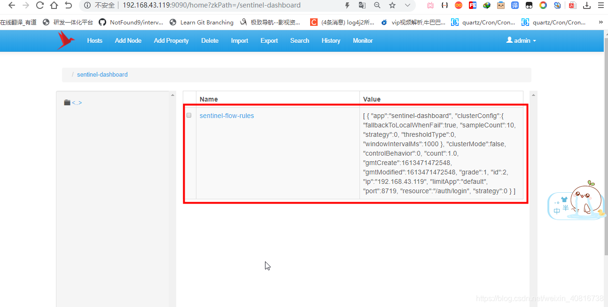Screen dimensions: 608x307
Task: Click the zoom-out magnifier icon
Action: click(377, 5)
